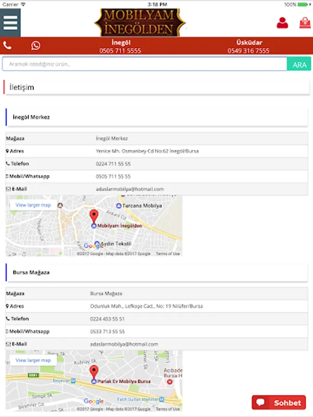Click the red pin on İnegöl map
The image size is (313, 417).
[94, 216]
